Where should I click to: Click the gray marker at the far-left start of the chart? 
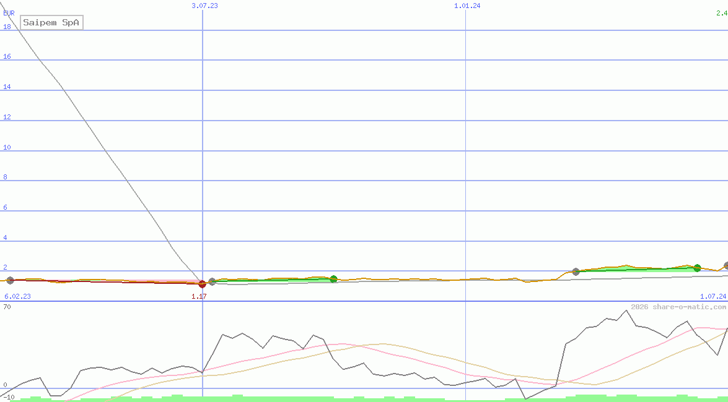10,280
